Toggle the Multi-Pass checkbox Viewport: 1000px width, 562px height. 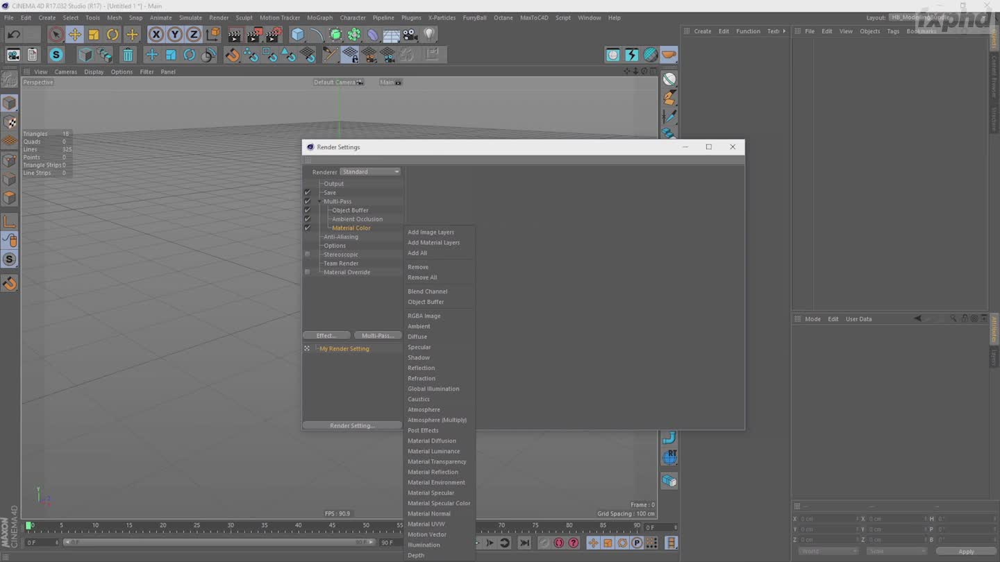pos(308,201)
